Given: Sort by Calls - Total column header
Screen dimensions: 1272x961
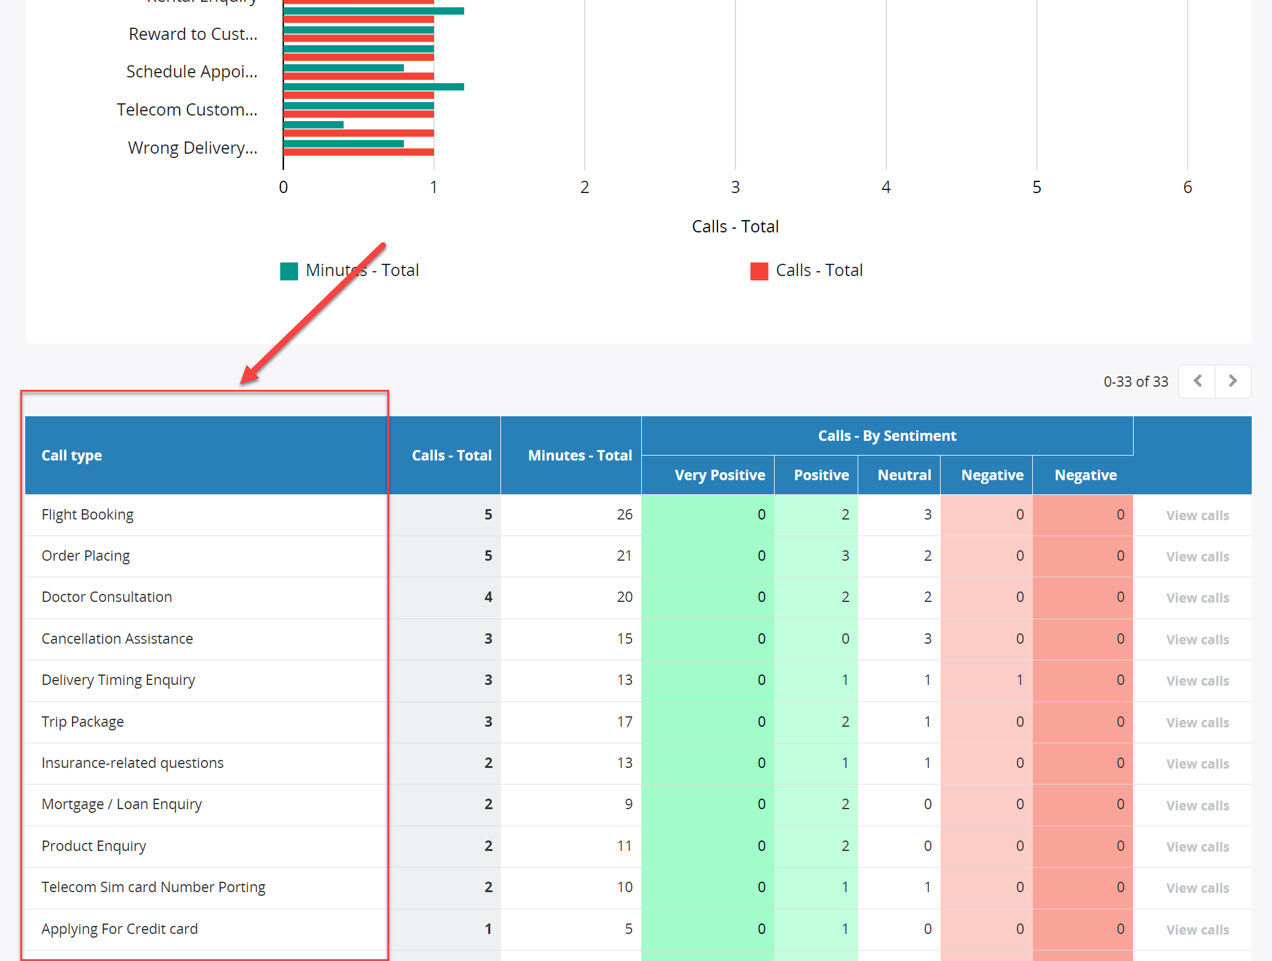Looking at the screenshot, I should coord(452,456).
